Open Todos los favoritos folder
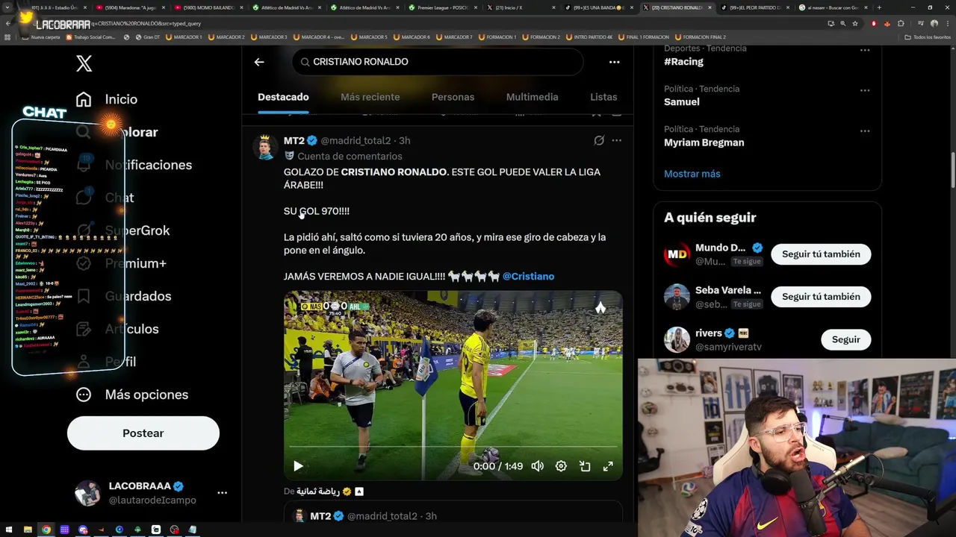Viewport: 956px width, 537px height. click(927, 37)
